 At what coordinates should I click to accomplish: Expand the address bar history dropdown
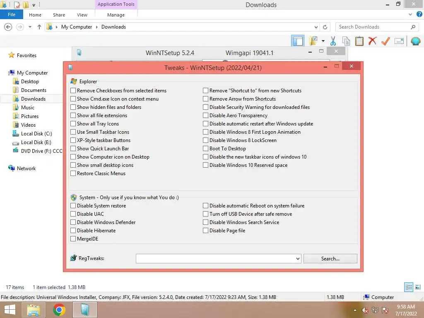pyautogui.click(x=316, y=27)
